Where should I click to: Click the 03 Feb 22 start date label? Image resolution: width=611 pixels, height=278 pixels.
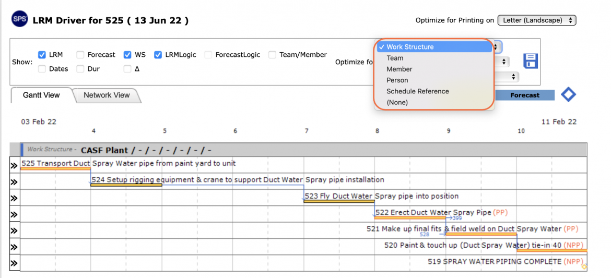[39, 122]
